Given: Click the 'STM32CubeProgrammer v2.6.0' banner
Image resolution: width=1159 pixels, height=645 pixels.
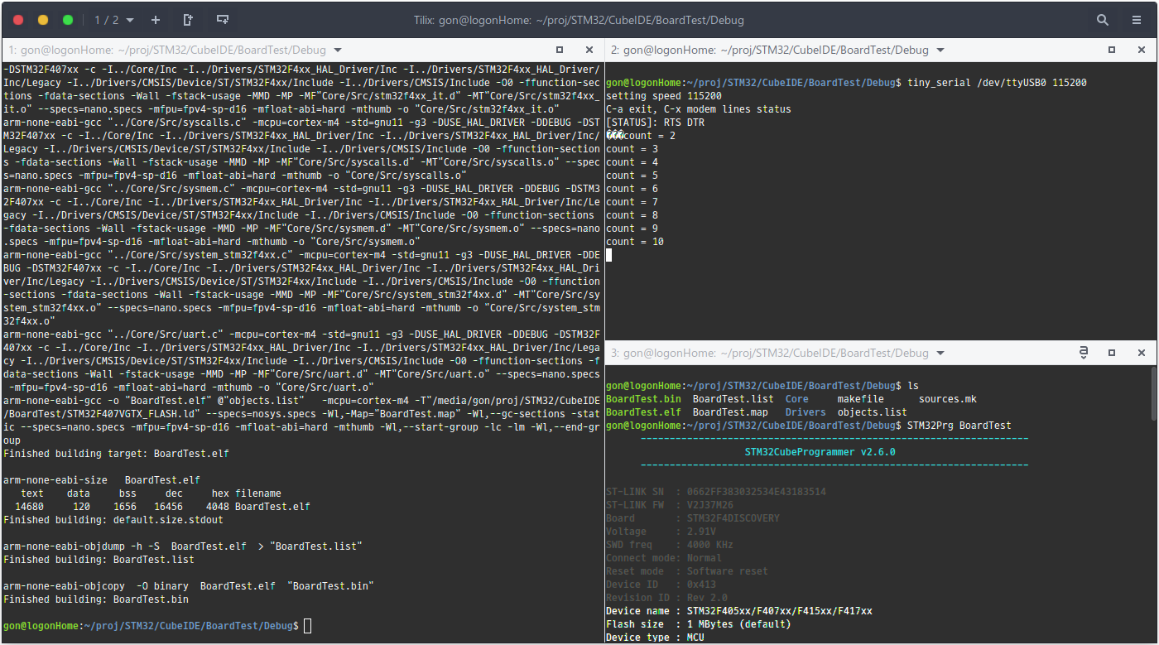Looking at the screenshot, I should 820,452.
